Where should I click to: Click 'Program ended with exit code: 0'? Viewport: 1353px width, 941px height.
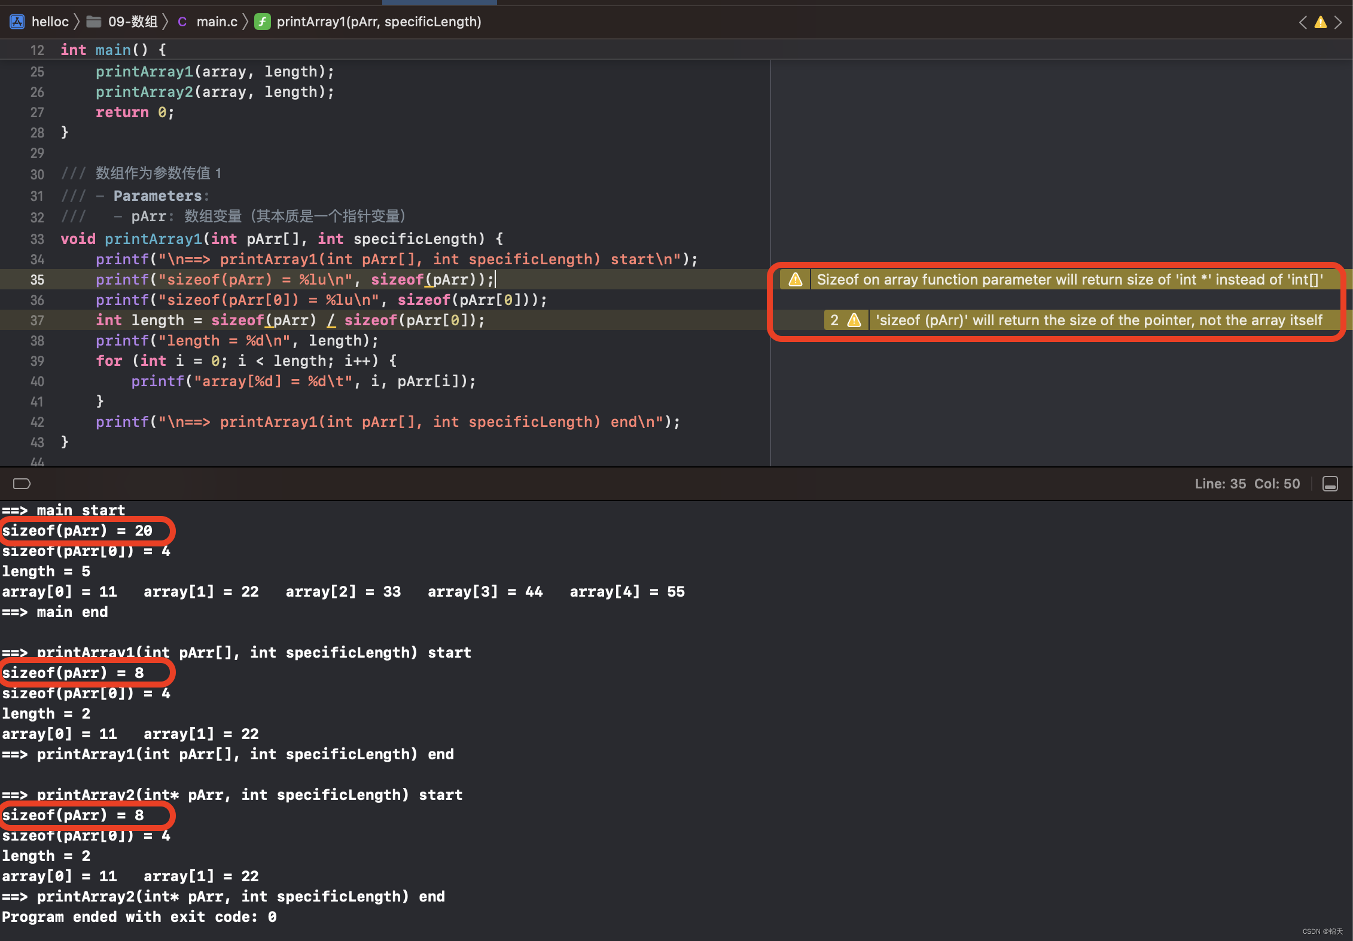tap(139, 917)
